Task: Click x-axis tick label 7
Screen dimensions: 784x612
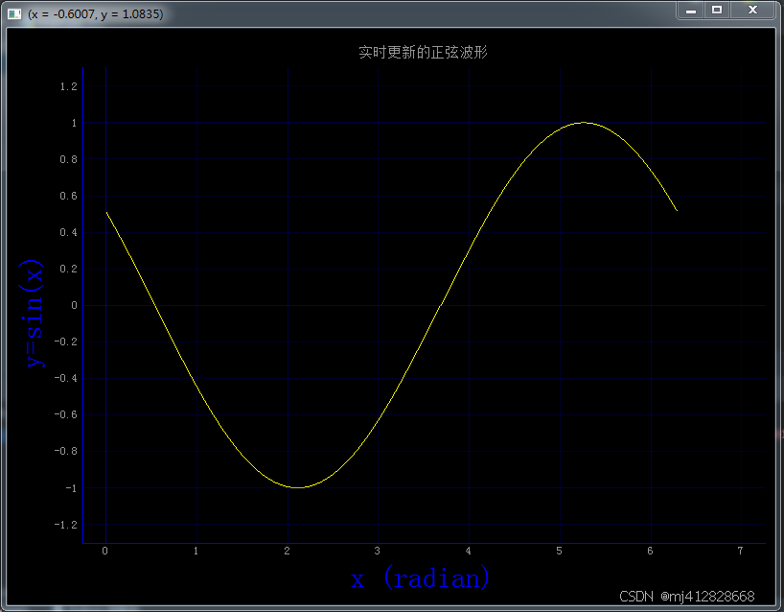Action: point(741,551)
